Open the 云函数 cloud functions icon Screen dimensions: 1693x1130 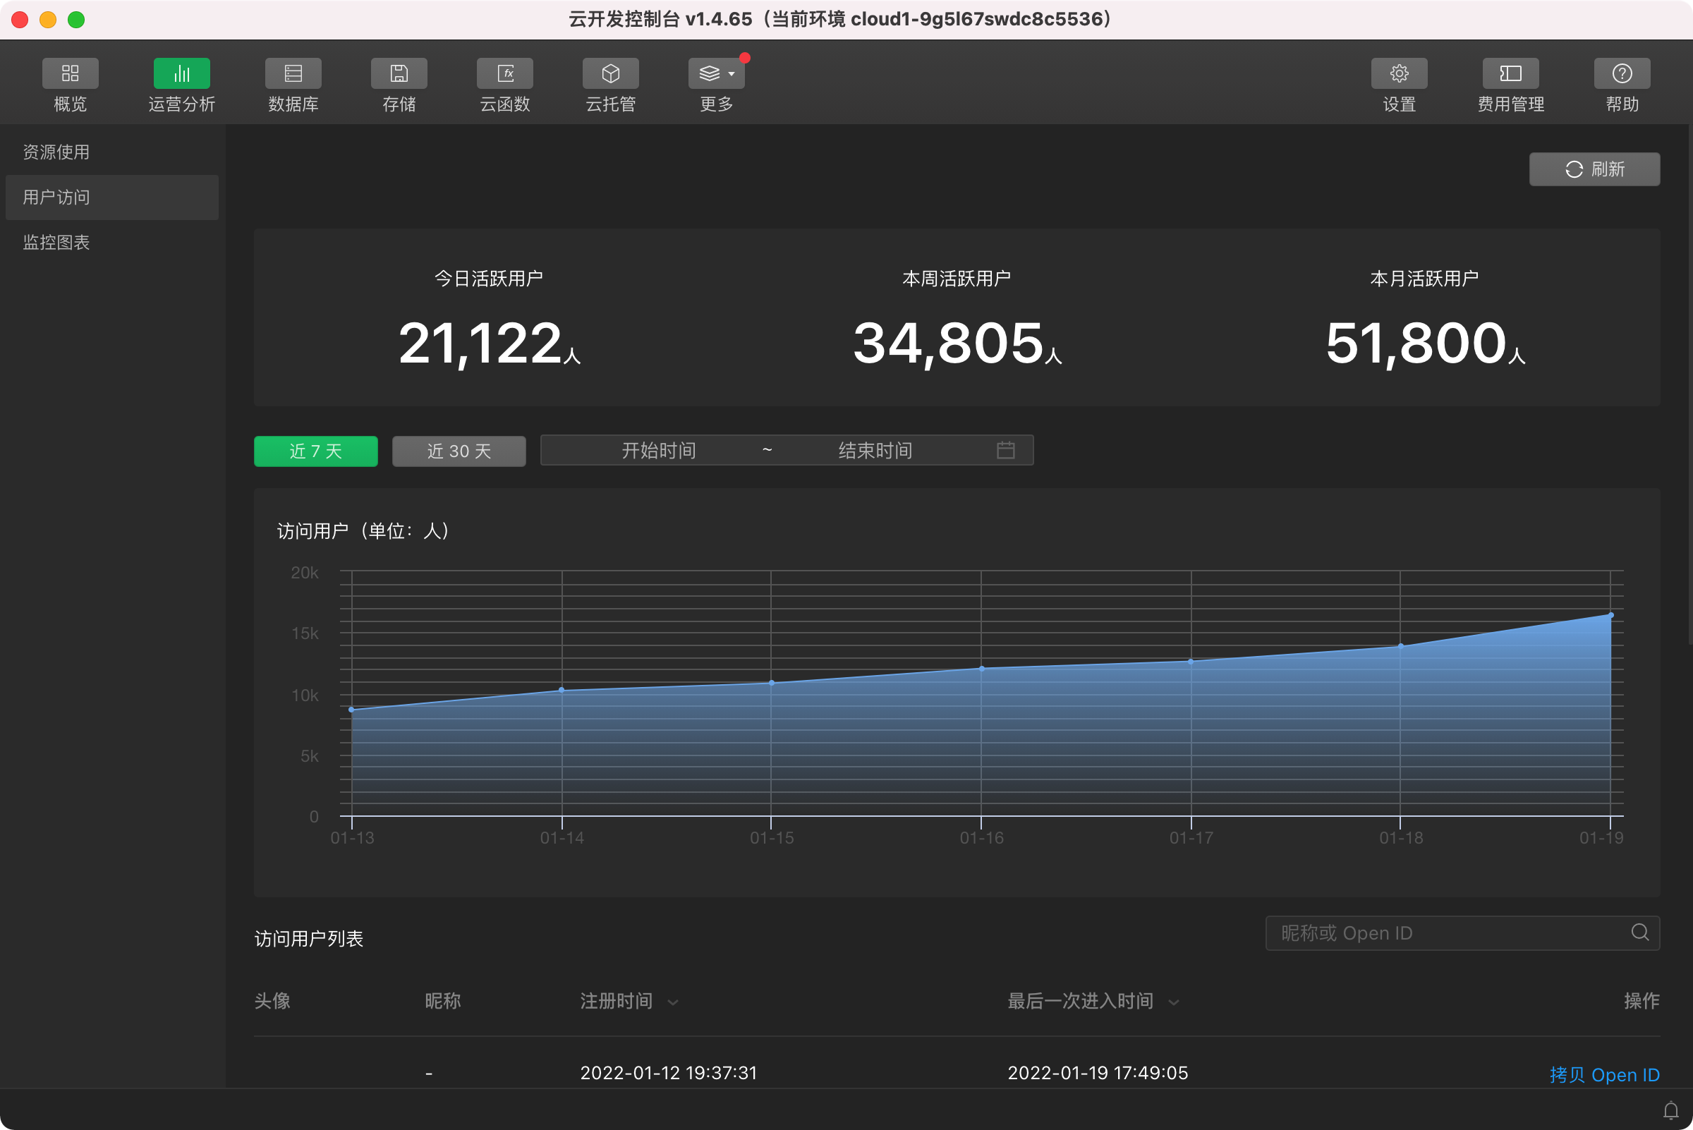[x=504, y=73]
